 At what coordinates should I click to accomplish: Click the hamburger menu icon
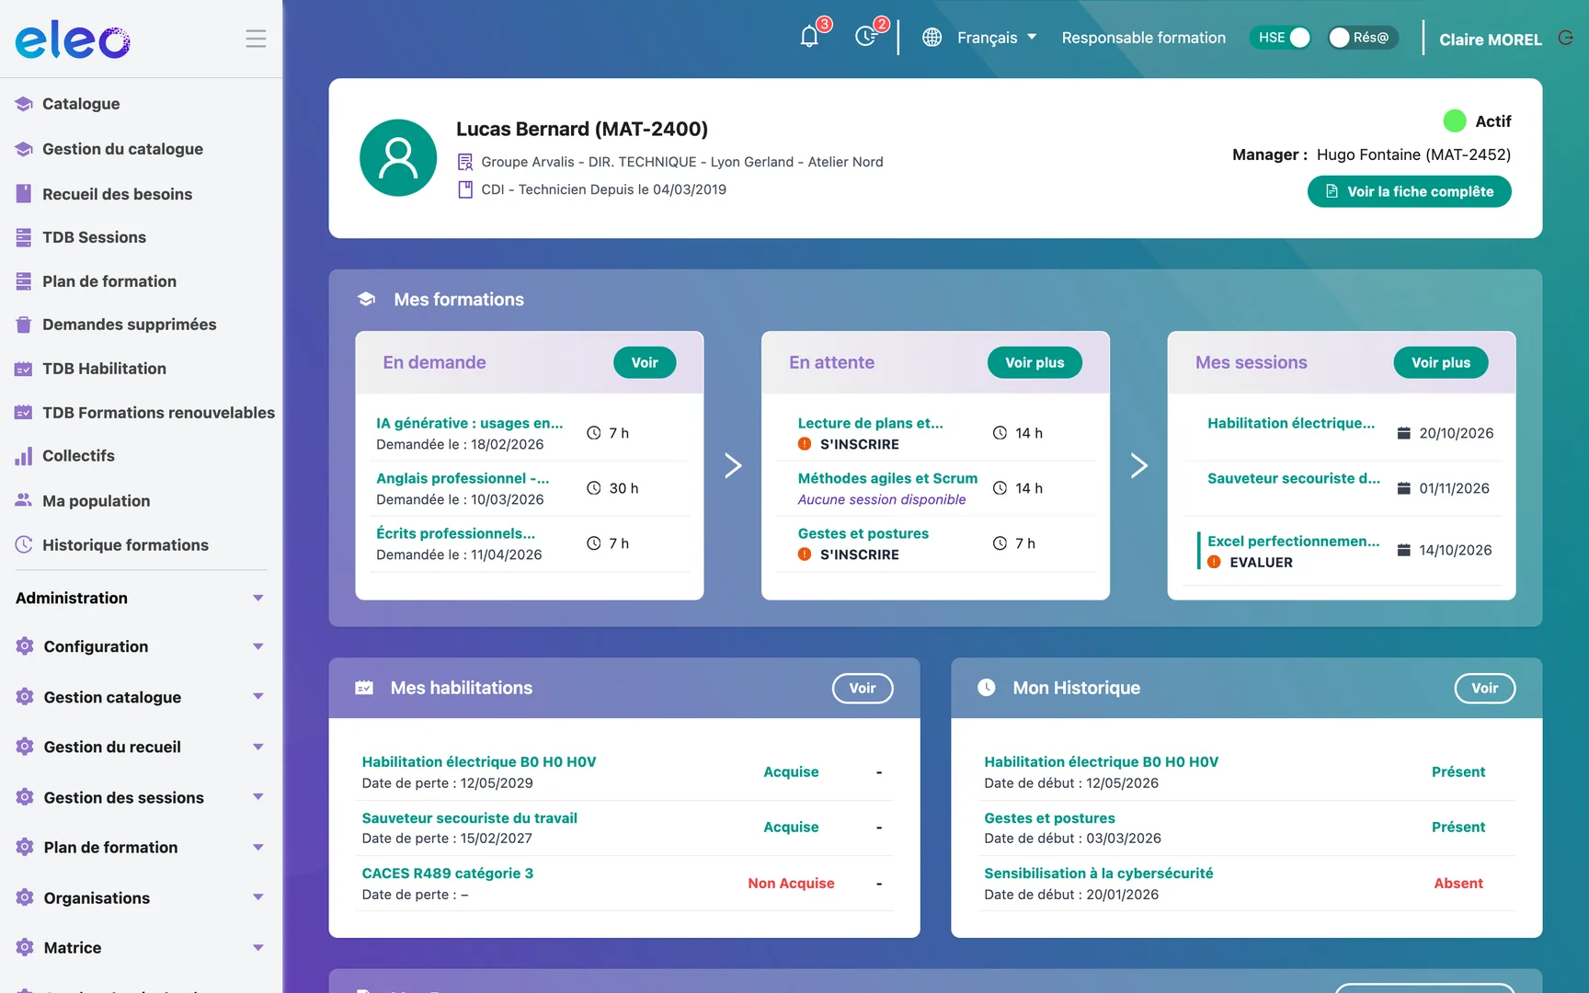point(256,39)
